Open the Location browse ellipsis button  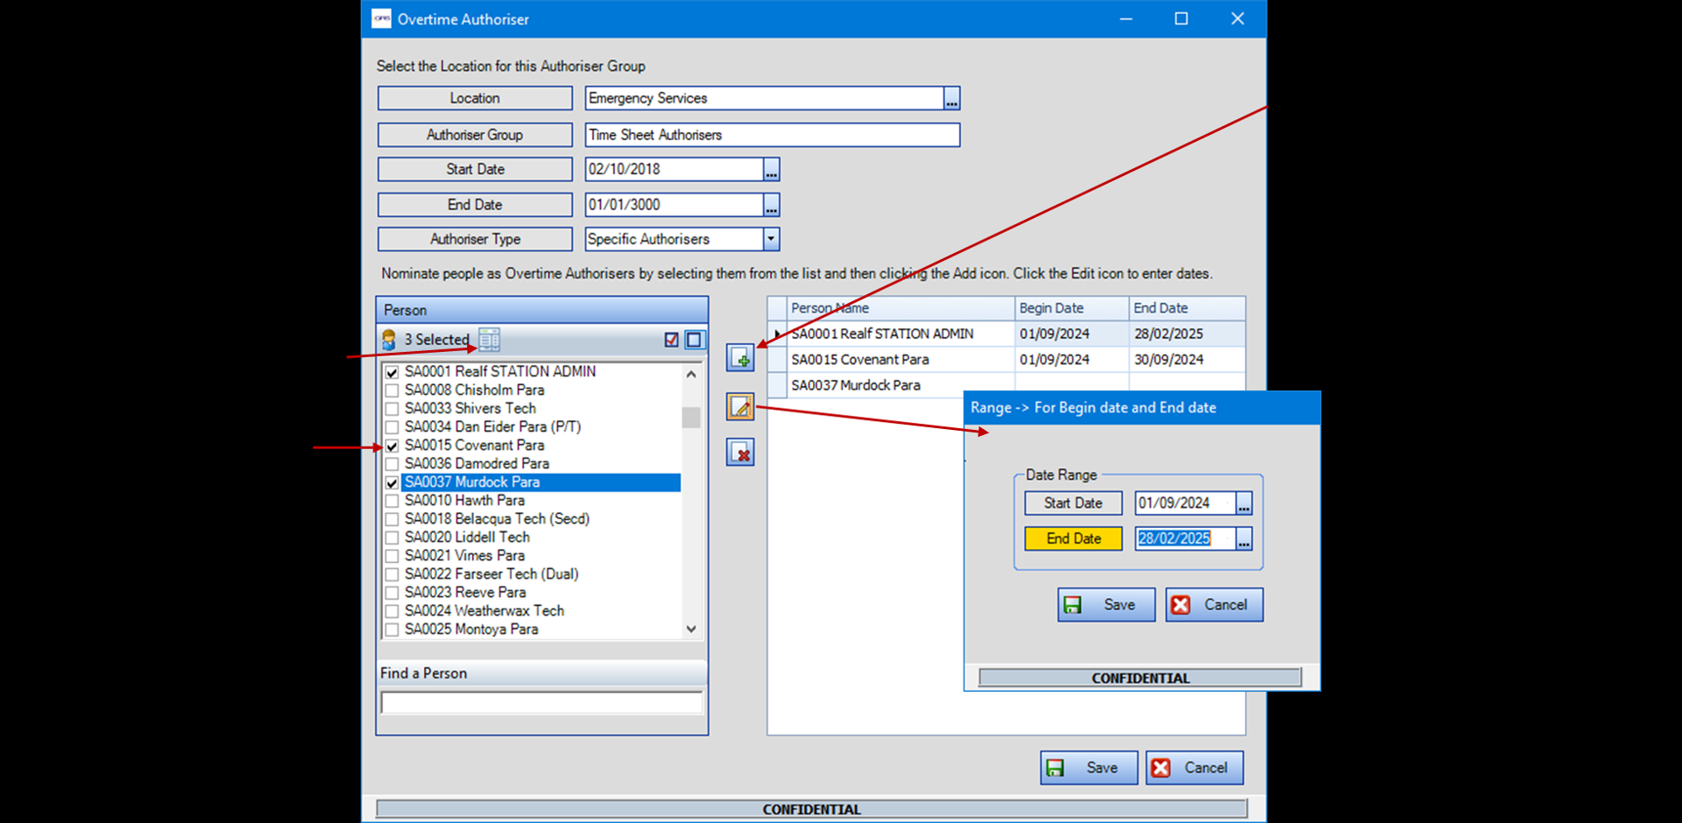(x=951, y=99)
